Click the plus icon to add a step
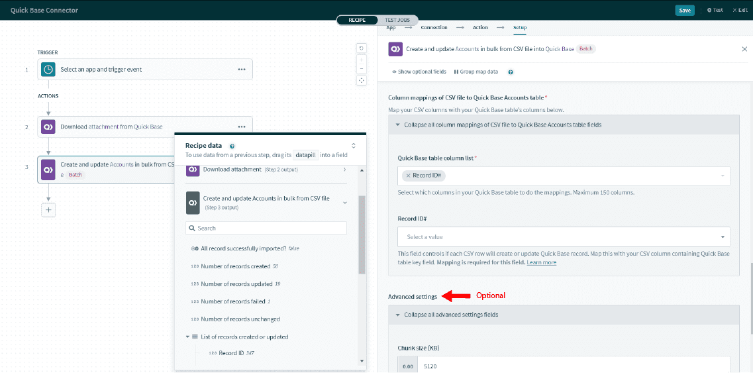Viewport: 753px width, 373px height. [48, 209]
